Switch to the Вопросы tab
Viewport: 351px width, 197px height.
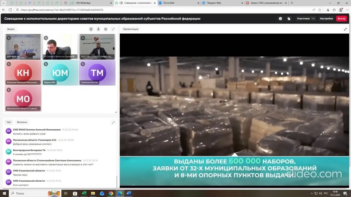[x=22, y=122]
